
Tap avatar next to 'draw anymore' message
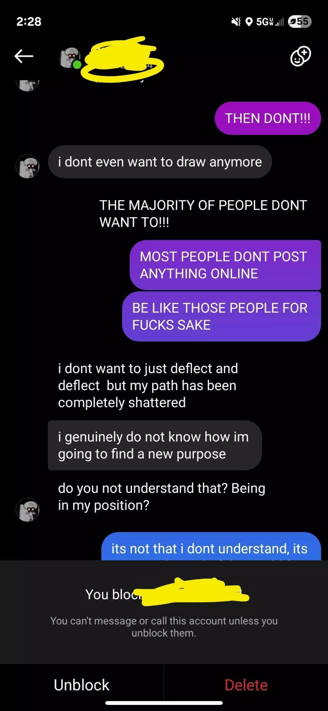27,166
